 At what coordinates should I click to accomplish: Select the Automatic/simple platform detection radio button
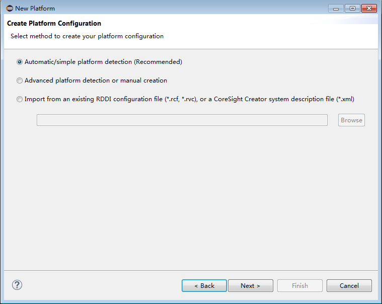[20, 62]
